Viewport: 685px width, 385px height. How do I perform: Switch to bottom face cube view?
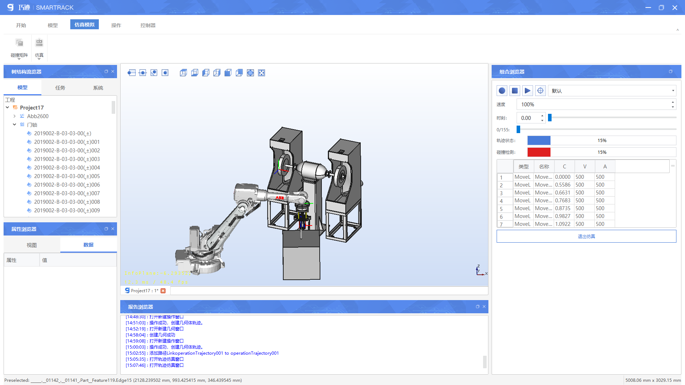pos(194,73)
